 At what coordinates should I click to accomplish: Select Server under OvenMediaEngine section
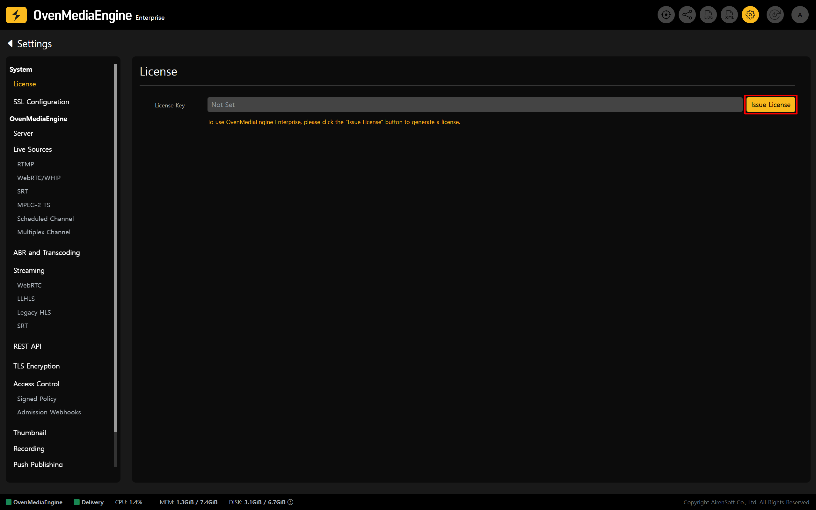23,133
